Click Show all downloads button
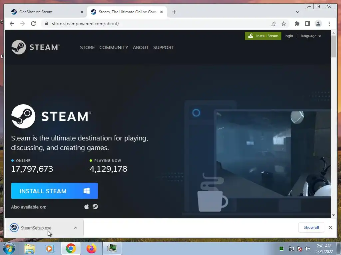The width and height of the screenshot is (341, 255). click(x=311, y=227)
